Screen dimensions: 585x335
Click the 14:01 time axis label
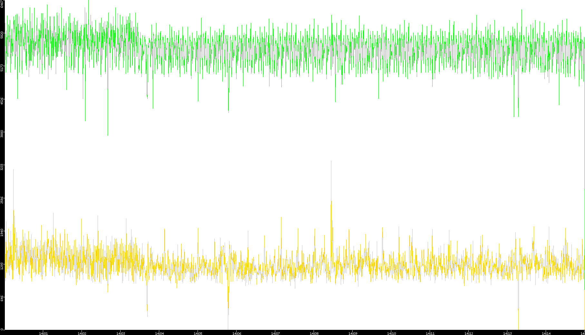[43, 333]
